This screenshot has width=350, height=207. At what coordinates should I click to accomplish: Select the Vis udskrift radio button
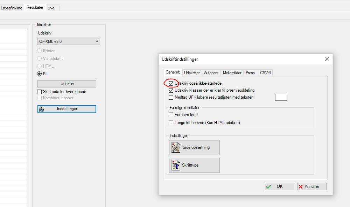click(40, 58)
